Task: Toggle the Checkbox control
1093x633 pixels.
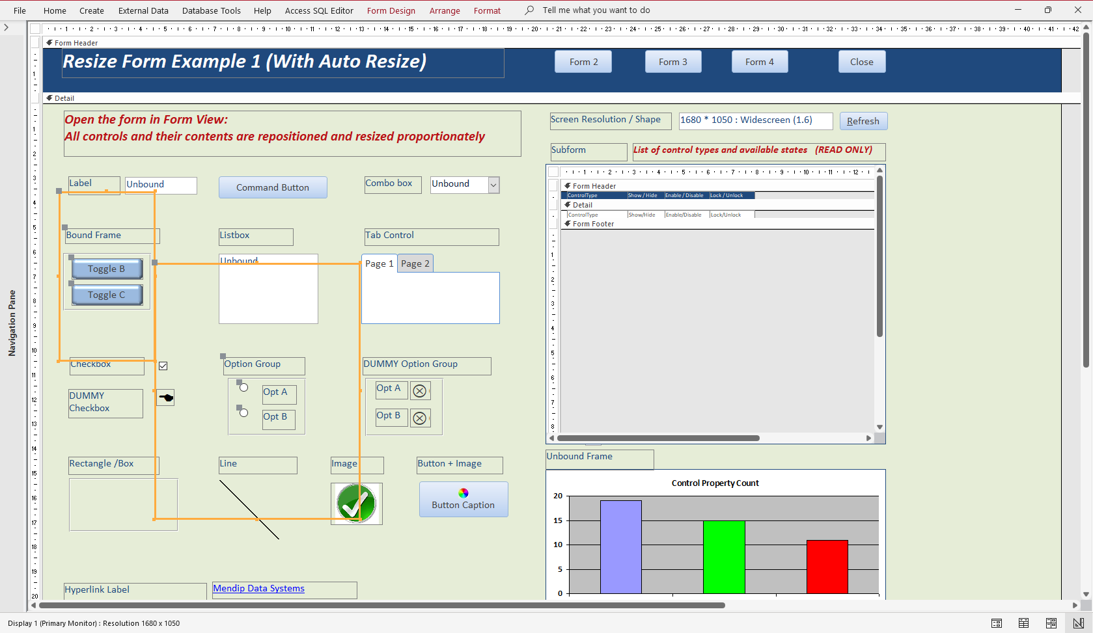Action: tap(163, 366)
